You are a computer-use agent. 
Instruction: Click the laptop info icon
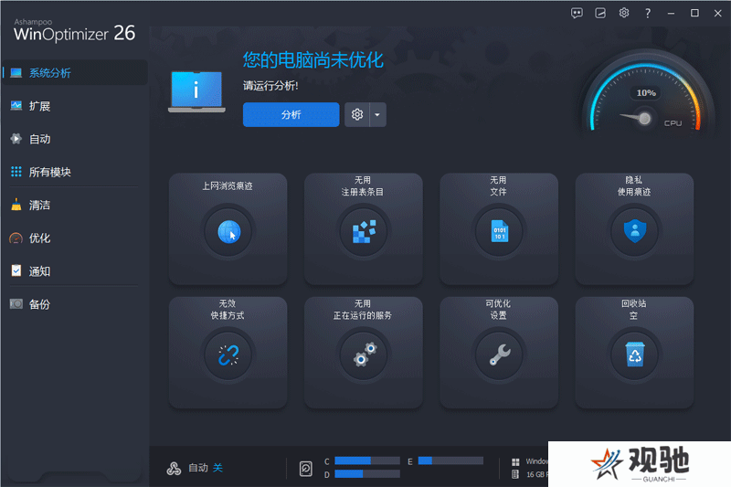click(x=196, y=91)
